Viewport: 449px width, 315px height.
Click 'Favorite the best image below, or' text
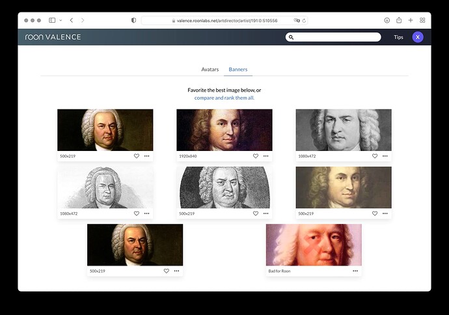pos(224,90)
